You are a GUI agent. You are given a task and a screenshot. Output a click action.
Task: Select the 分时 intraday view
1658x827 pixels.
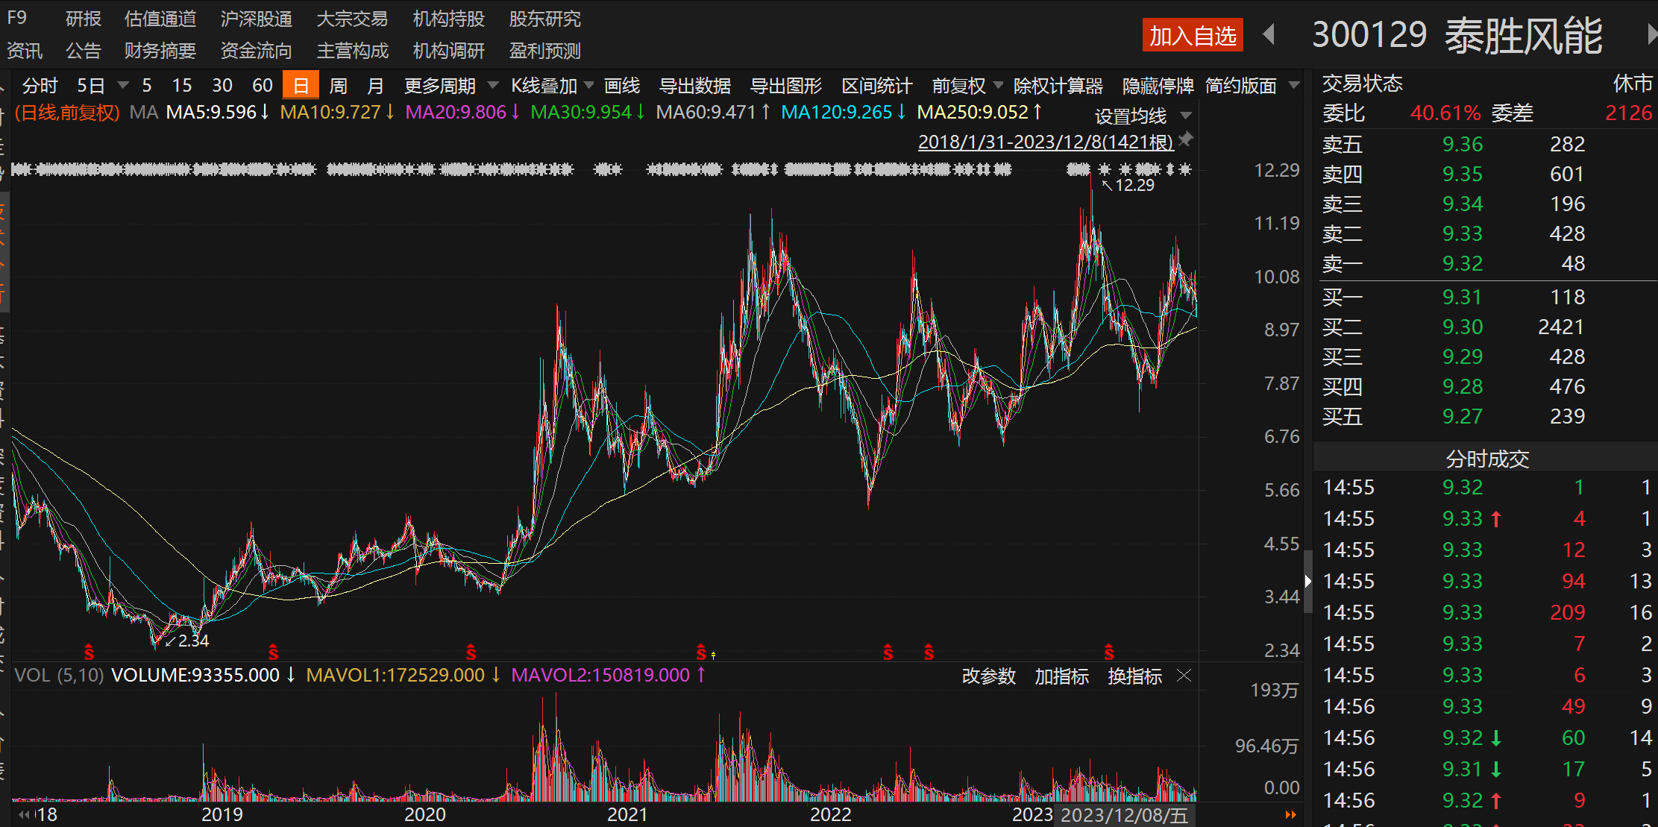[x=40, y=86]
